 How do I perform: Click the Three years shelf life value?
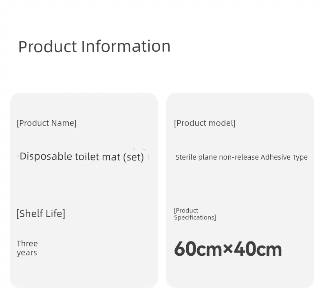pos(27,248)
